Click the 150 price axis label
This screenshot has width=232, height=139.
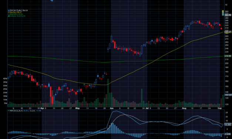pos(226,87)
